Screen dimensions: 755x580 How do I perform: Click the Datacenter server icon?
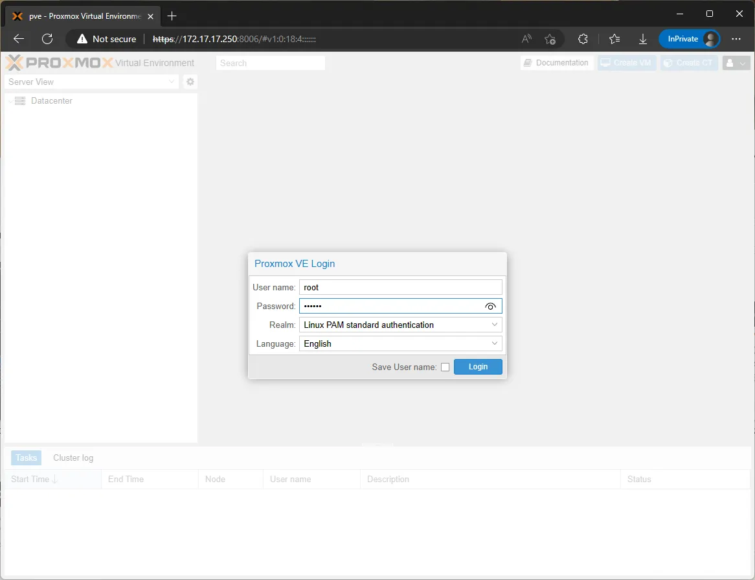point(19,100)
